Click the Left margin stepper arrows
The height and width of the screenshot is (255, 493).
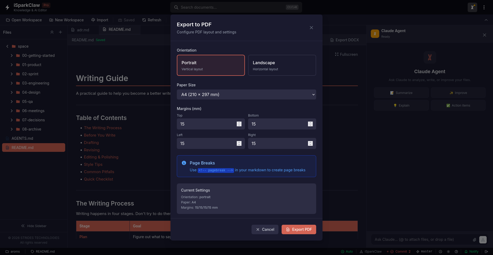tap(239, 143)
